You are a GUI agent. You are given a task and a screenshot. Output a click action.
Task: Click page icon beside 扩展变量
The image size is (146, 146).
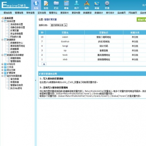click(x=9, y=31)
